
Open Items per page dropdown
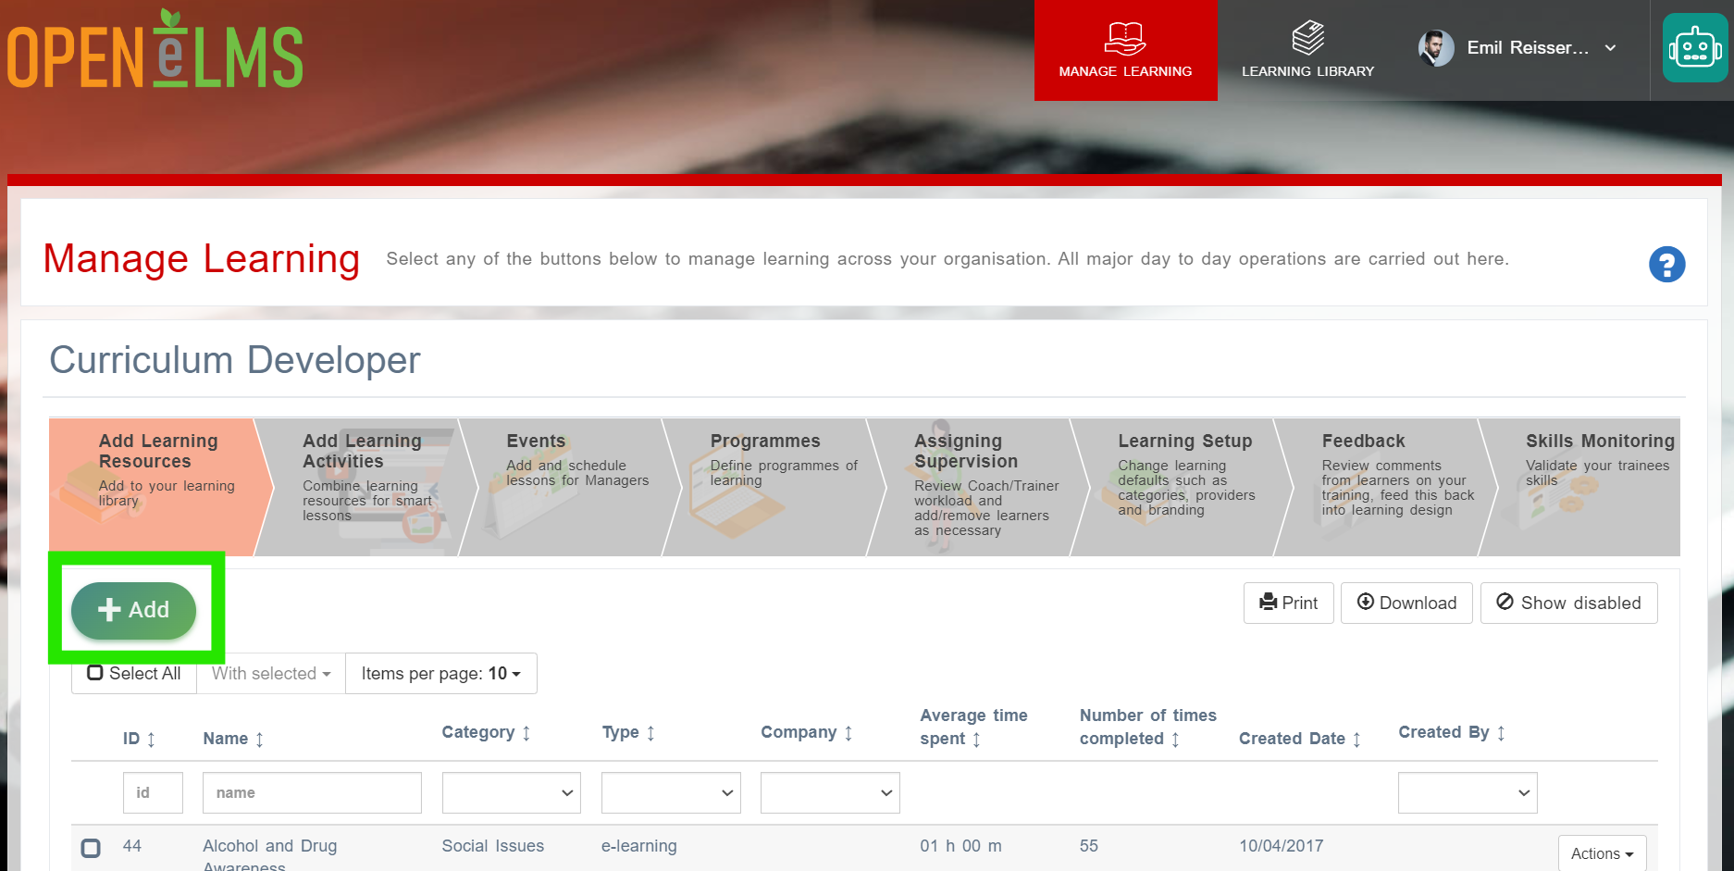point(440,674)
